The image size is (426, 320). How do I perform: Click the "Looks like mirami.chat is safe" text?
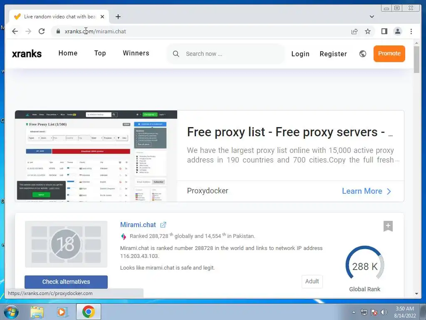[x=167, y=268]
